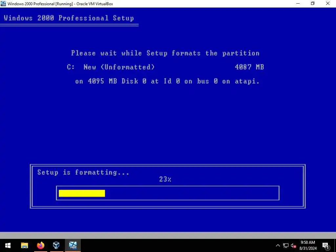
Task: Show hidden system tray icons
Action: click(x=278, y=245)
